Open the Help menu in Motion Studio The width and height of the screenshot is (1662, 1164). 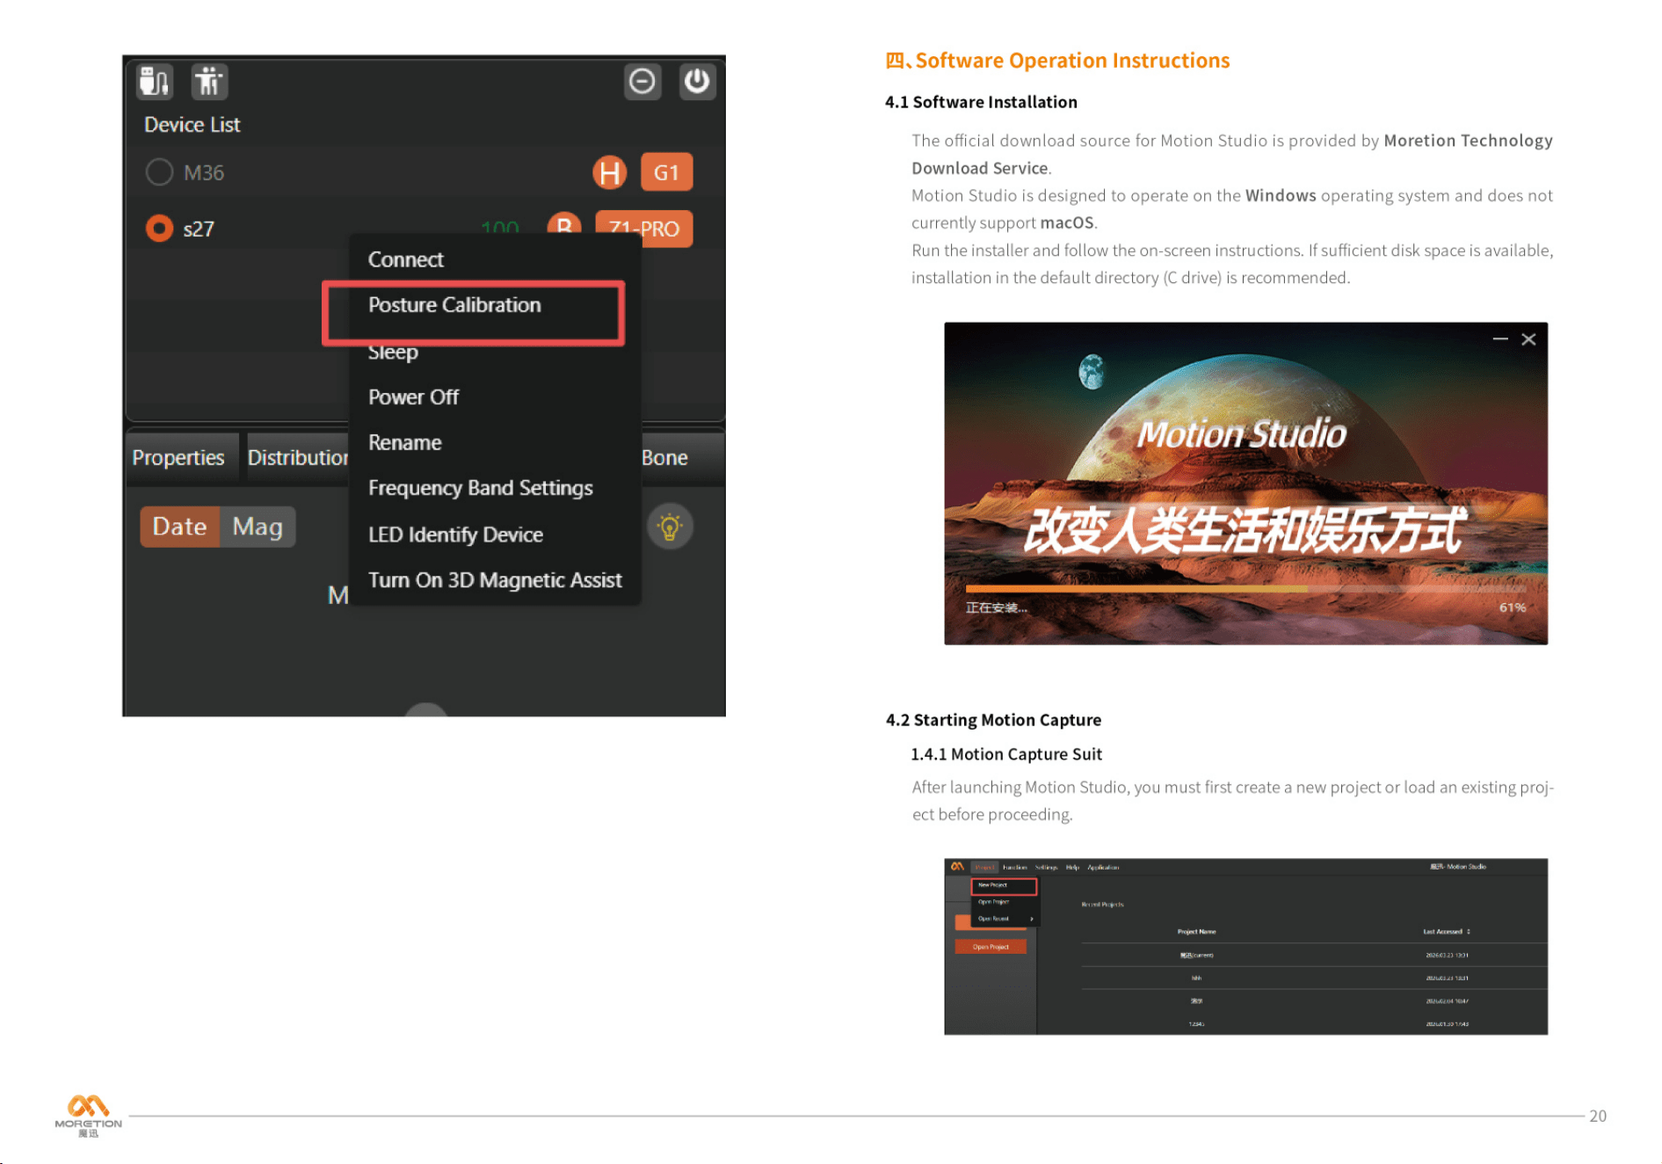pyautogui.click(x=1072, y=868)
